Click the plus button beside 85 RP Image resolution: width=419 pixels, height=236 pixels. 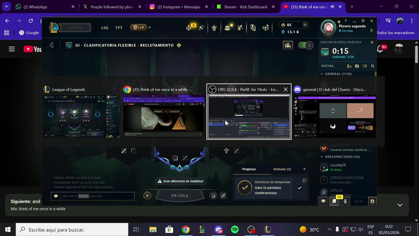click(x=305, y=25)
